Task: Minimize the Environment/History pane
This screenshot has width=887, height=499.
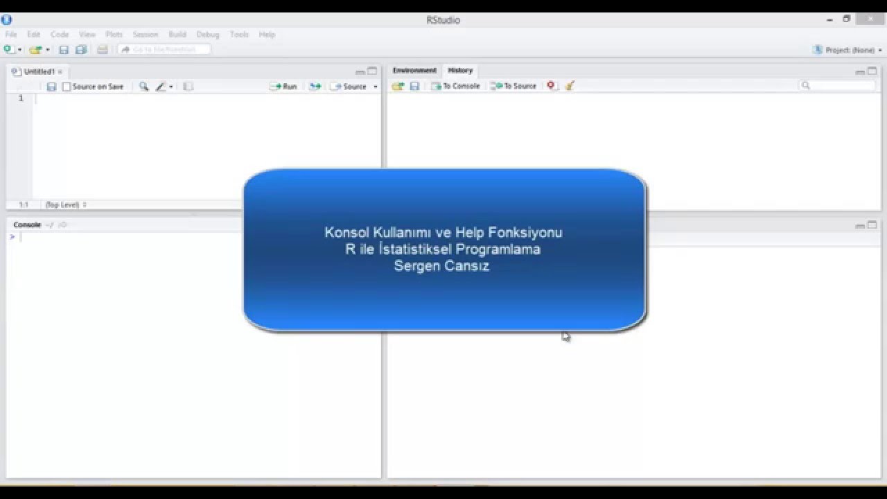Action: tap(860, 71)
